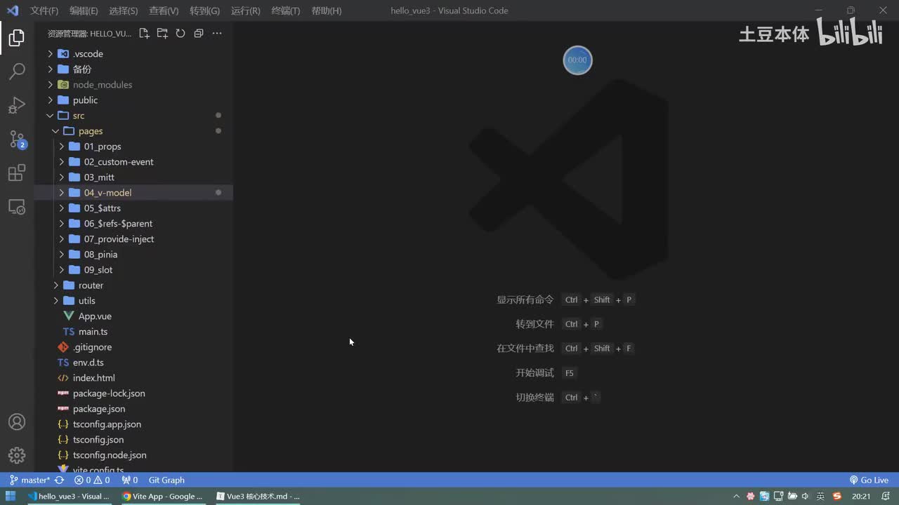Synchronize changes icon in status bar
The width and height of the screenshot is (899, 505).
coord(60,480)
